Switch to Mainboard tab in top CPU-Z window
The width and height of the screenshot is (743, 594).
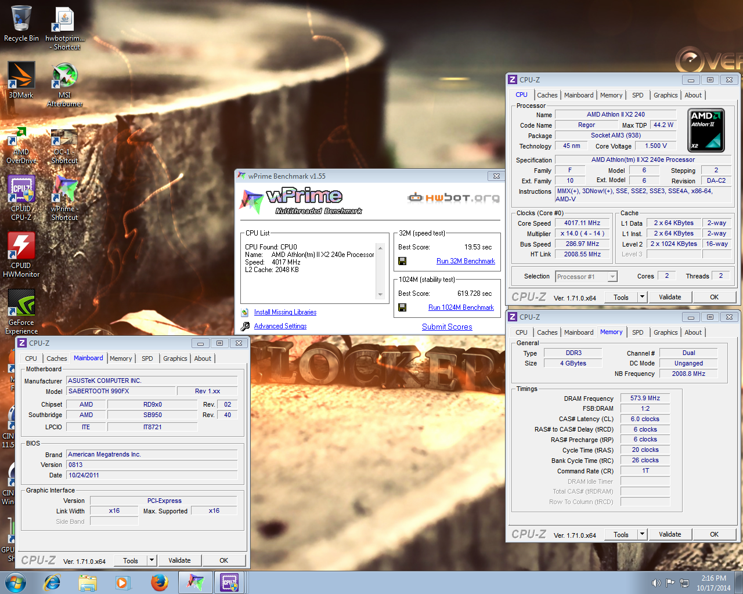click(579, 95)
